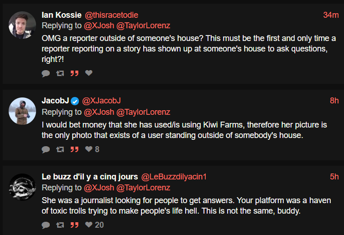Image resolution: width=344 pixels, height=235 pixels.
Task: Open JacobJ's avatar
Action: click(22, 111)
